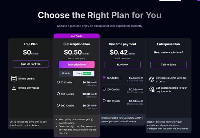Click Talk to Sales button
The image size is (200, 138).
(x=168, y=64)
